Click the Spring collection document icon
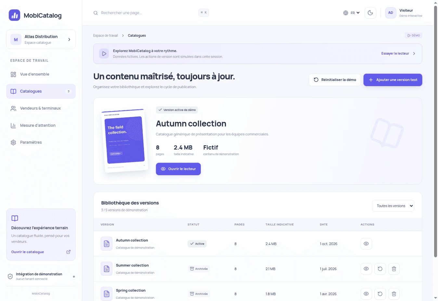Screen dimensions: 438x301 click(107, 294)
